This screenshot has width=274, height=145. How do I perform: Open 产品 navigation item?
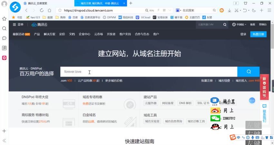point(37,34)
